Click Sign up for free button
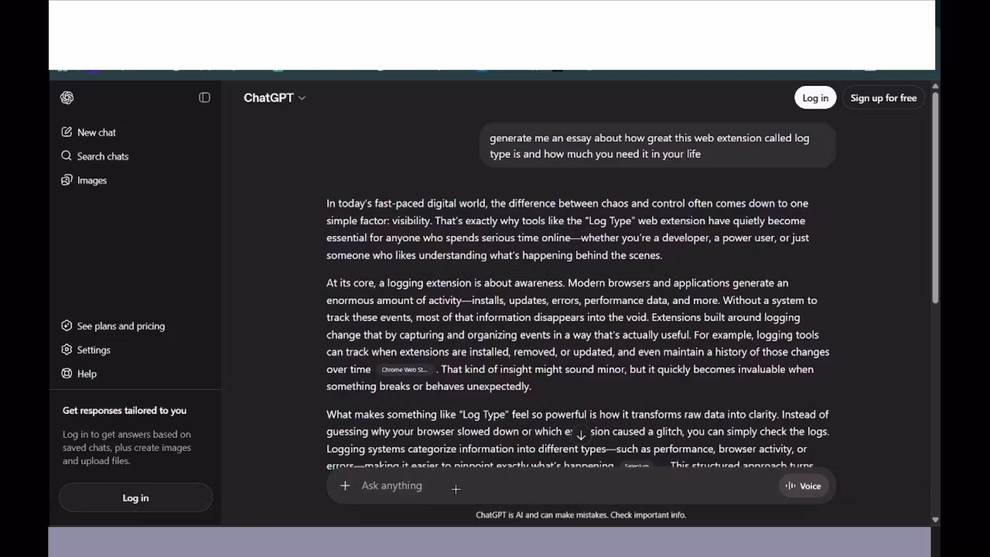 click(x=883, y=98)
